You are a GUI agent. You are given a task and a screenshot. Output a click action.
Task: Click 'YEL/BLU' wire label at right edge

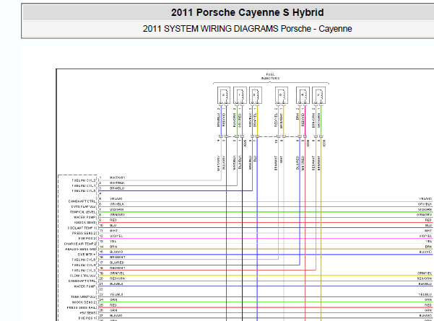[425, 294]
